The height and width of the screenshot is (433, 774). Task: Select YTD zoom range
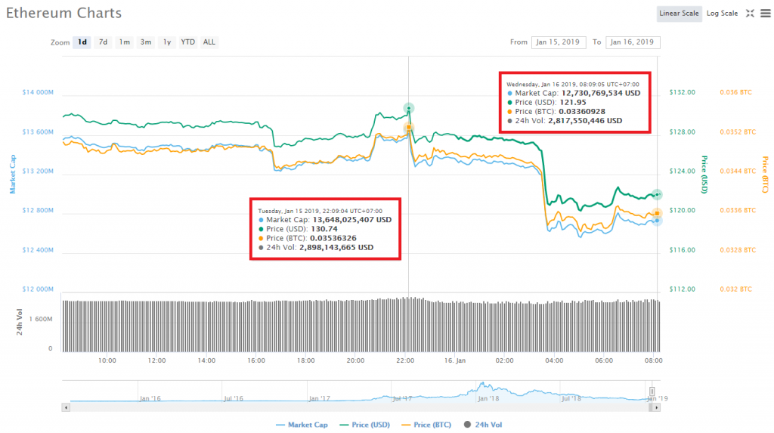[x=187, y=42]
